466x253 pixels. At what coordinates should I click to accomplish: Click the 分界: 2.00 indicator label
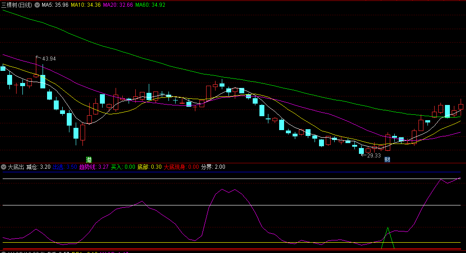pyautogui.click(x=213, y=167)
